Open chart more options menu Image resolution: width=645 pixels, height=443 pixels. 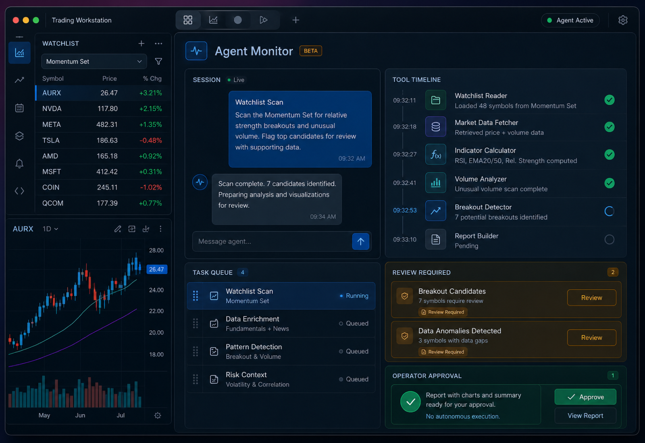tap(160, 229)
